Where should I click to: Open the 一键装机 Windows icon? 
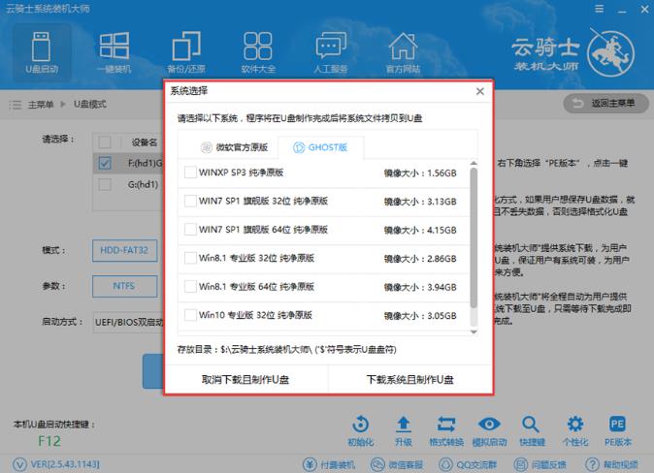pyautogui.click(x=114, y=52)
